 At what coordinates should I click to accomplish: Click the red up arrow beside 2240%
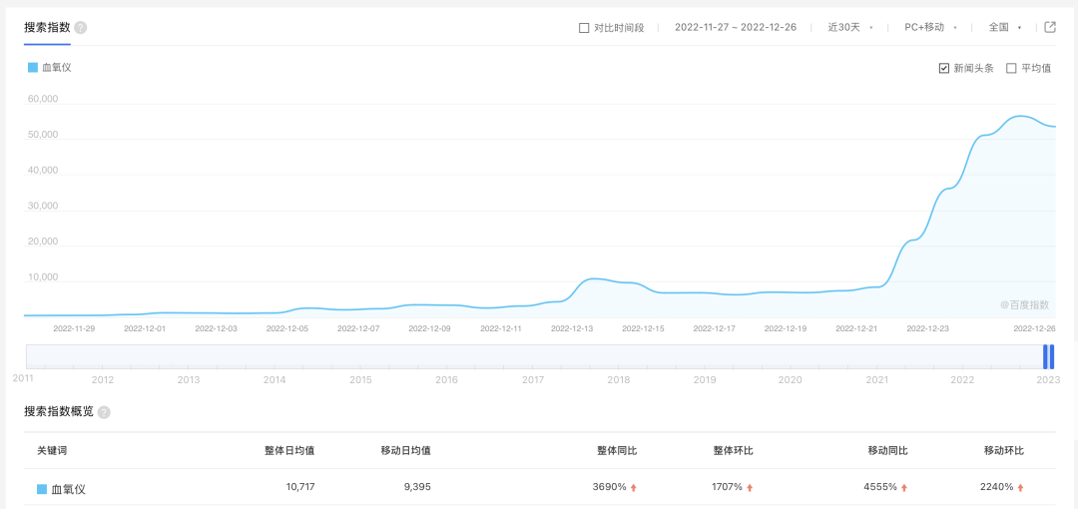[1021, 488]
